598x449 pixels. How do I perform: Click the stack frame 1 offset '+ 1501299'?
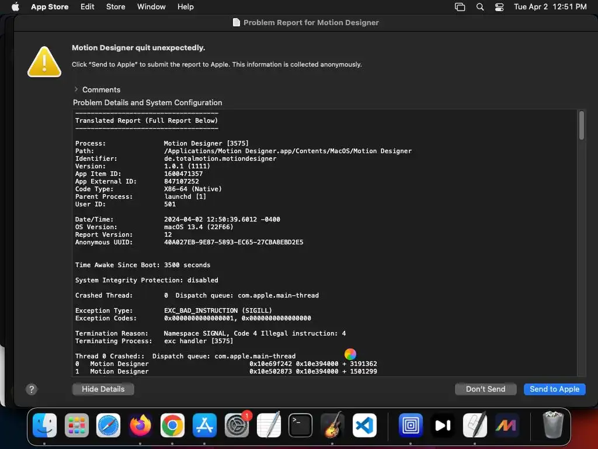point(359,371)
